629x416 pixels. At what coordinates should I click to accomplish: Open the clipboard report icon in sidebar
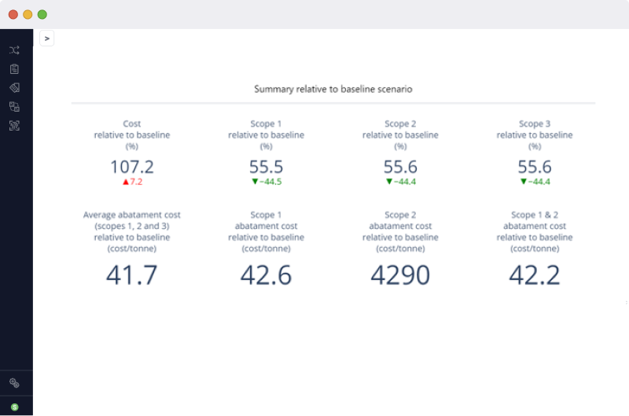pyautogui.click(x=14, y=69)
